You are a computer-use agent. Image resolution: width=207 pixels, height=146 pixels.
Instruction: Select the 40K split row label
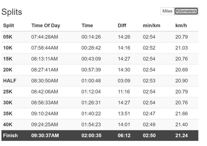point(8,125)
